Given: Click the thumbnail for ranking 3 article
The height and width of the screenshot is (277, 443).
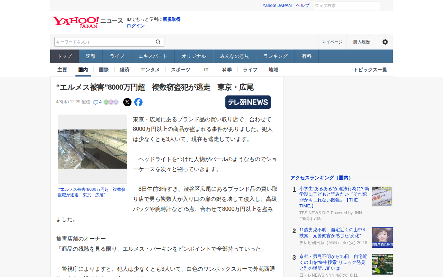Looking at the screenshot, I should pos(382,264).
